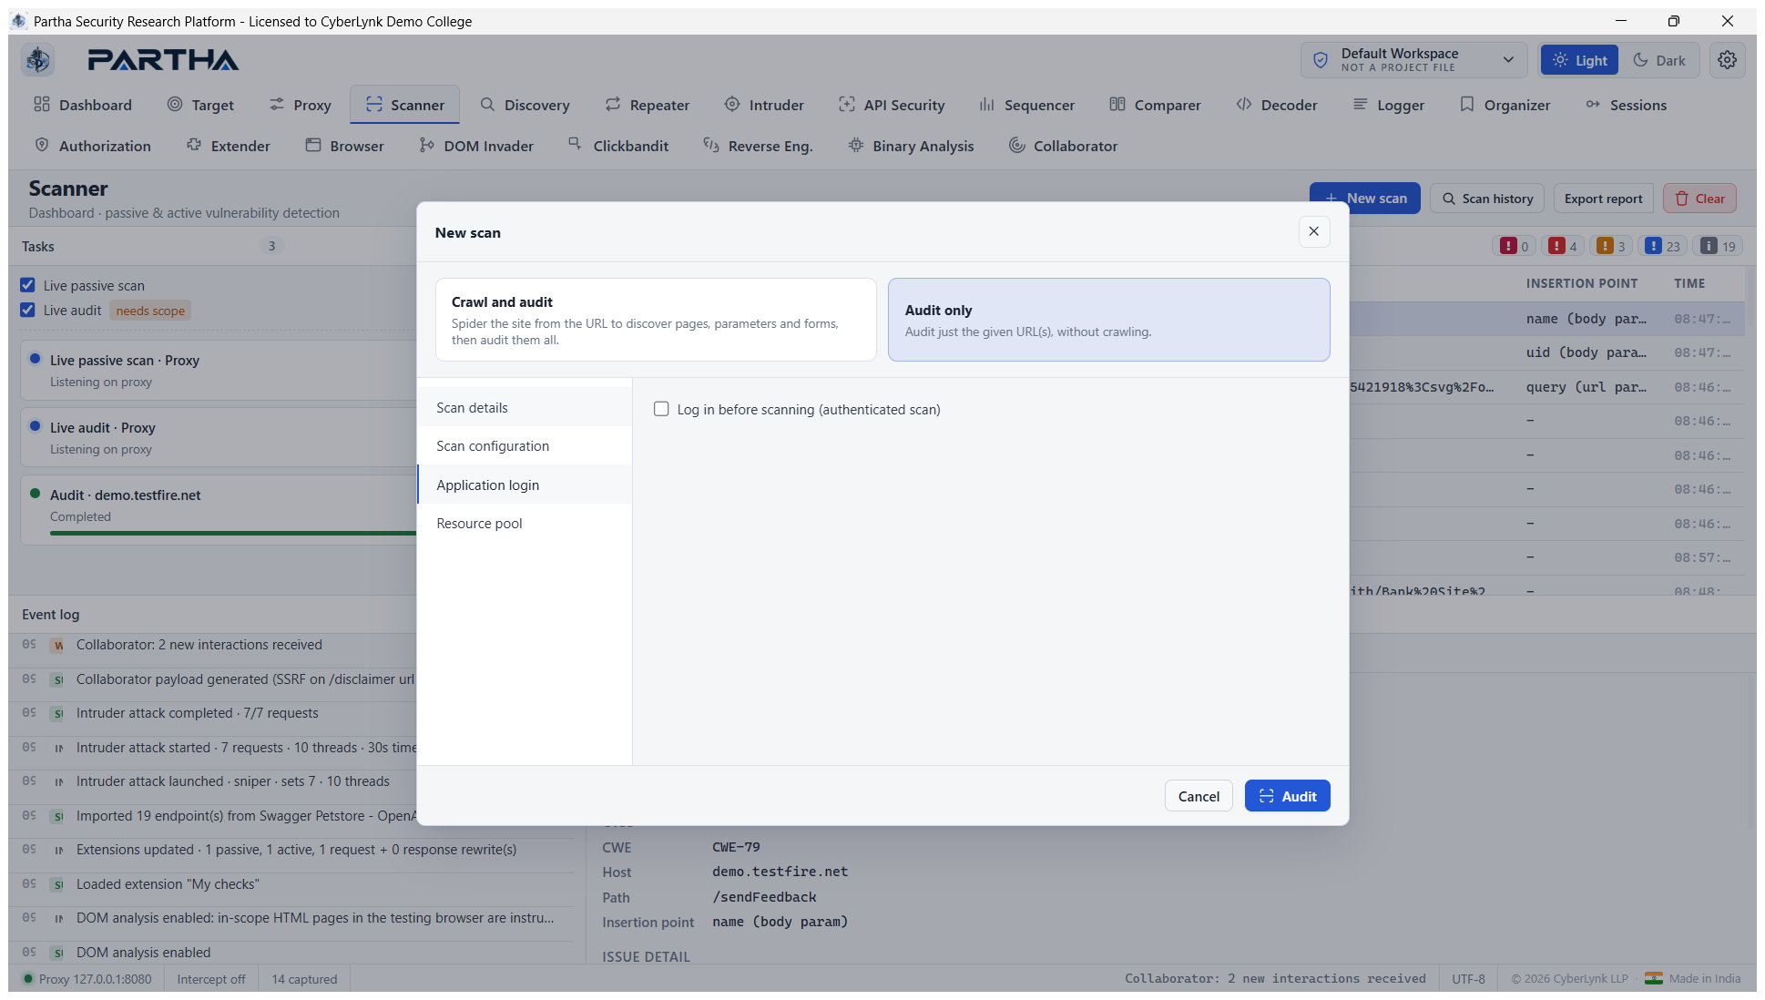Click the Intruder target icon
This screenshot has height=1000, width=1765.
[732, 105]
